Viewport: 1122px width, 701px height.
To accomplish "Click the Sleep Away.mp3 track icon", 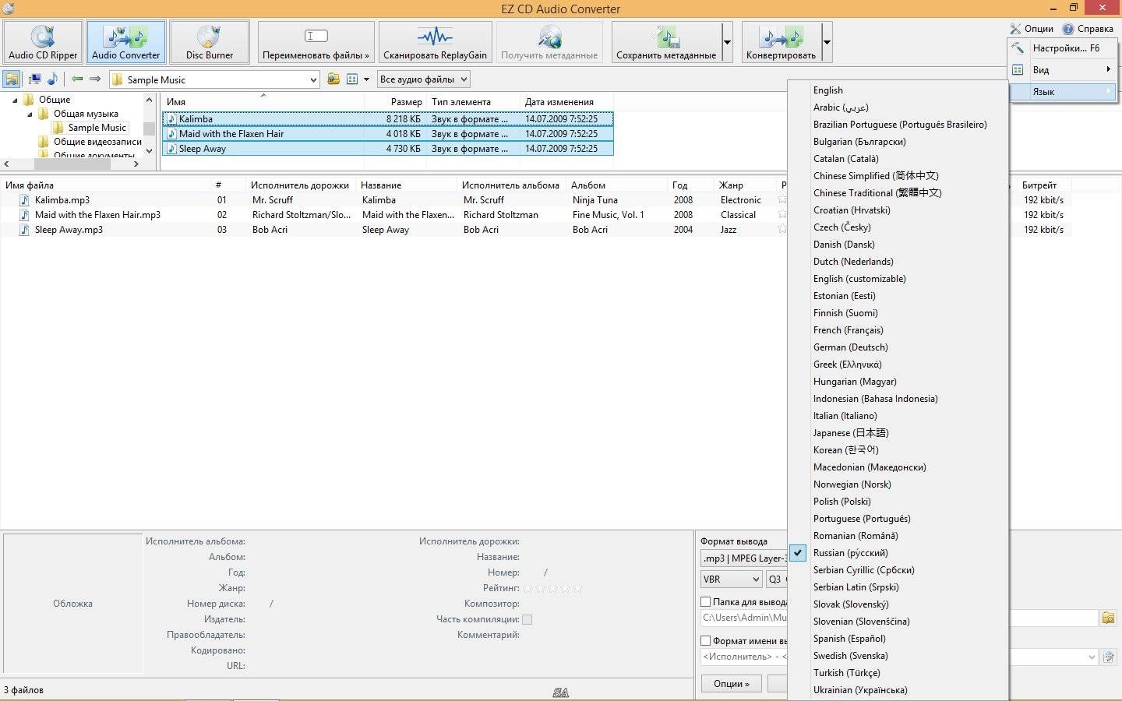I will click(x=25, y=230).
